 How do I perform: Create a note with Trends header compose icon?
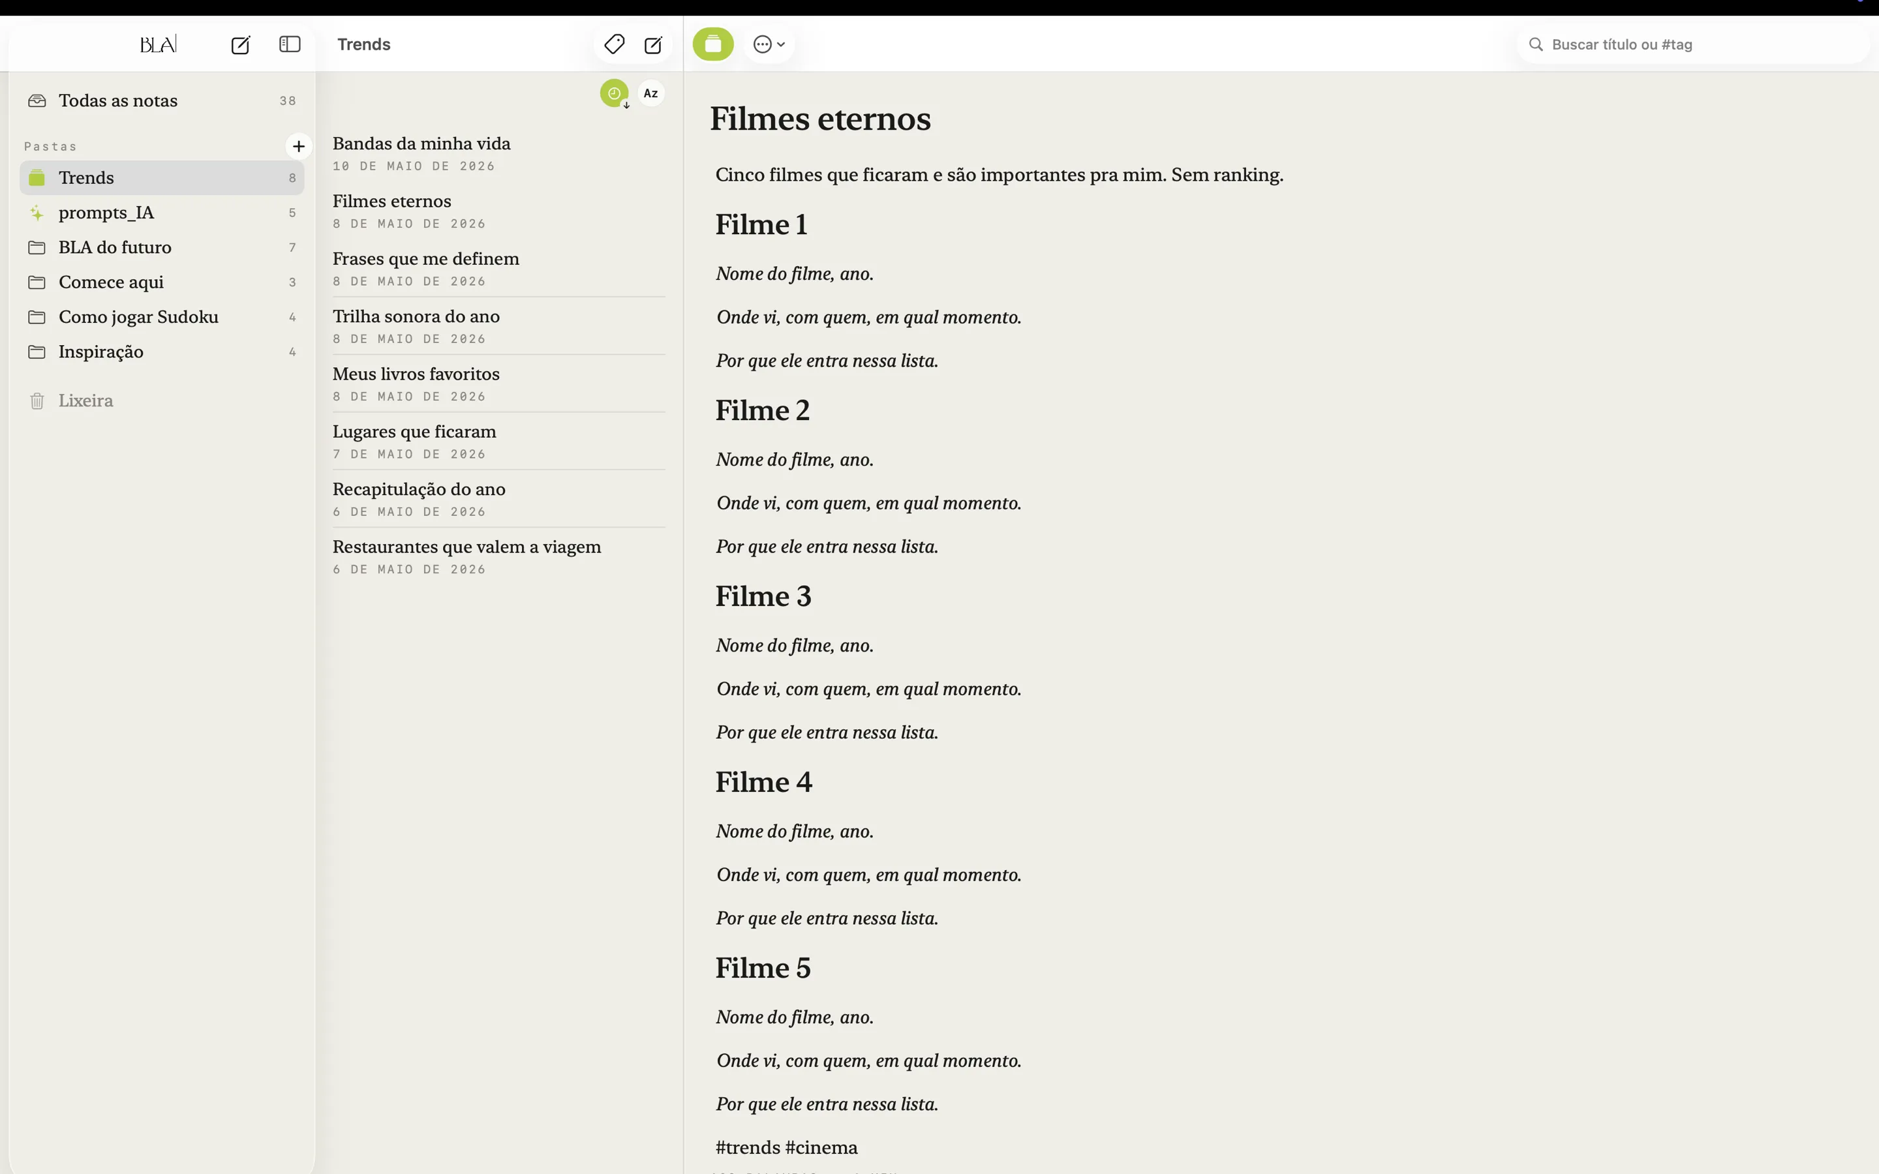654,45
